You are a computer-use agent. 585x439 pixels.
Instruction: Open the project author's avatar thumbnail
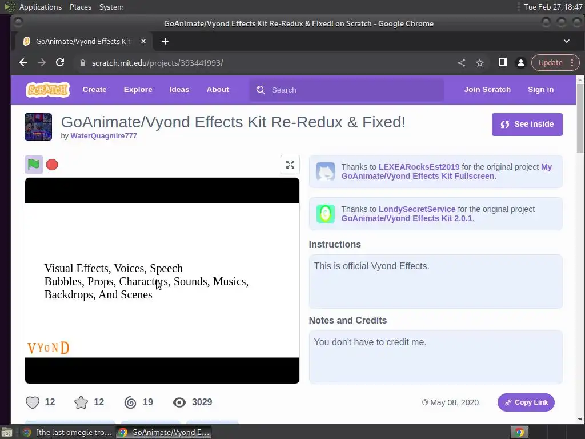tap(38, 127)
